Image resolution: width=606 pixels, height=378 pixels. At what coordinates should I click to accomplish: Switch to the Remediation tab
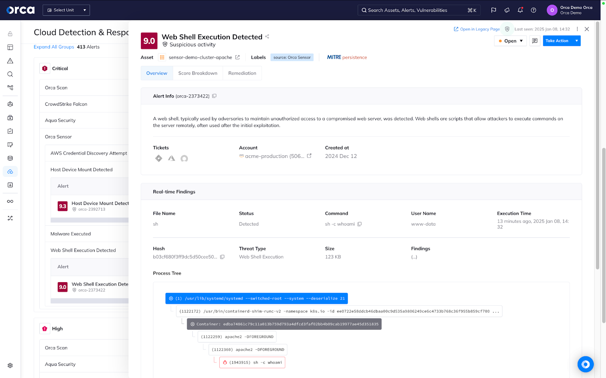tap(242, 73)
